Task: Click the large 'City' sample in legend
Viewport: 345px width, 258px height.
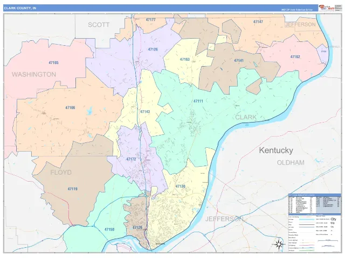Action: 333,219
